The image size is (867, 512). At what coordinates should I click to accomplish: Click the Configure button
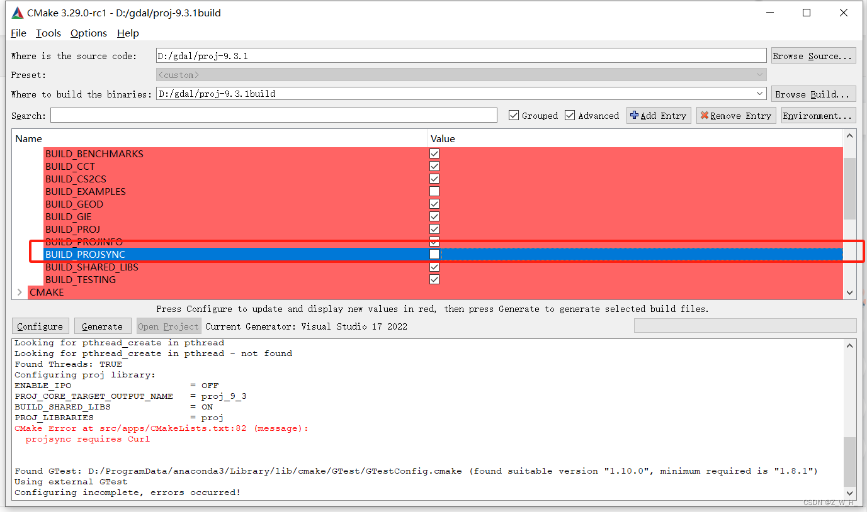tap(40, 326)
